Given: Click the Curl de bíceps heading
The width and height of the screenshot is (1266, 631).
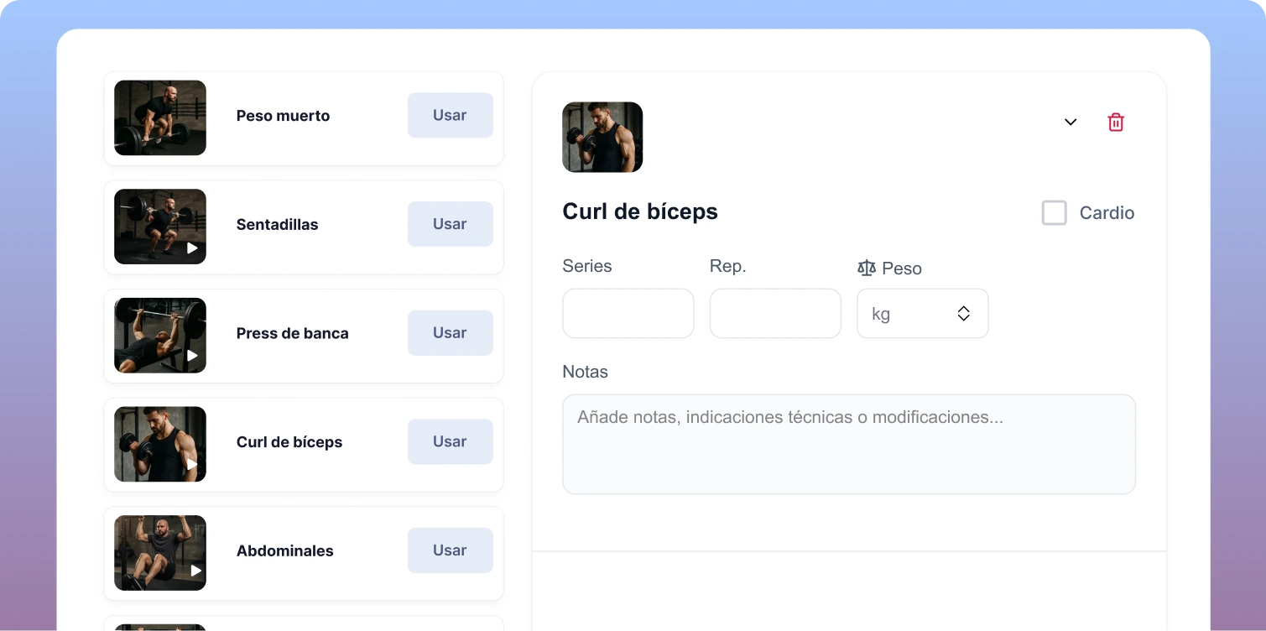Looking at the screenshot, I should 640,211.
